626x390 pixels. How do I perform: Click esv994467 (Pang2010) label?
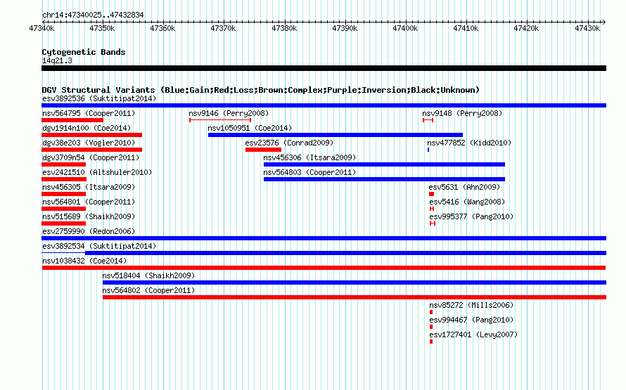pyautogui.click(x=471, y=320)
